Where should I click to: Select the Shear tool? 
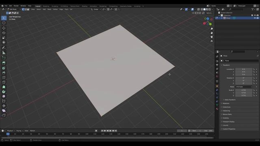pos(4,110)
